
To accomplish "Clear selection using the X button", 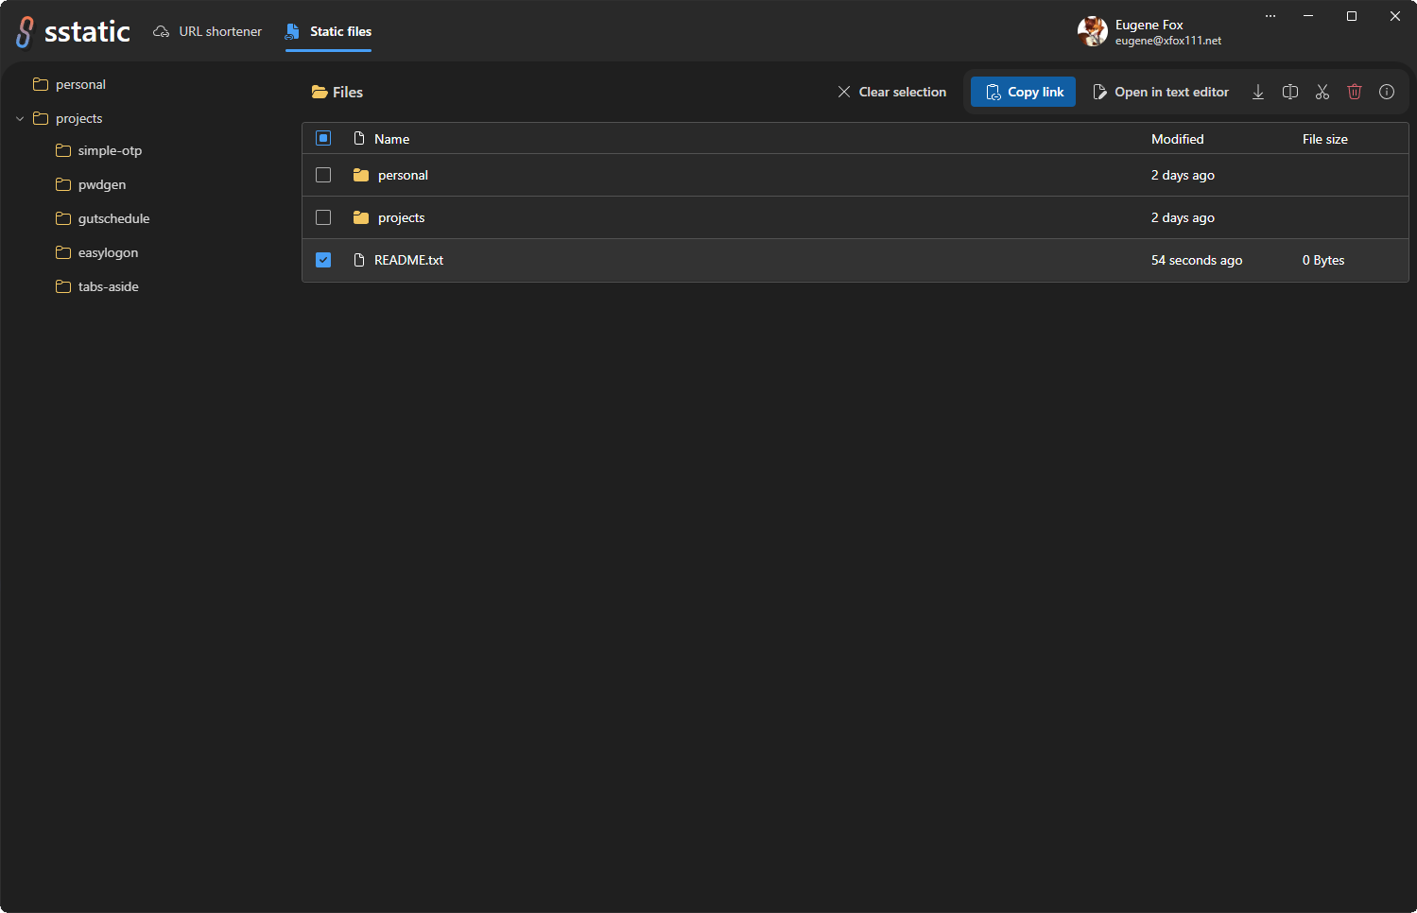I will pos(892,92).
